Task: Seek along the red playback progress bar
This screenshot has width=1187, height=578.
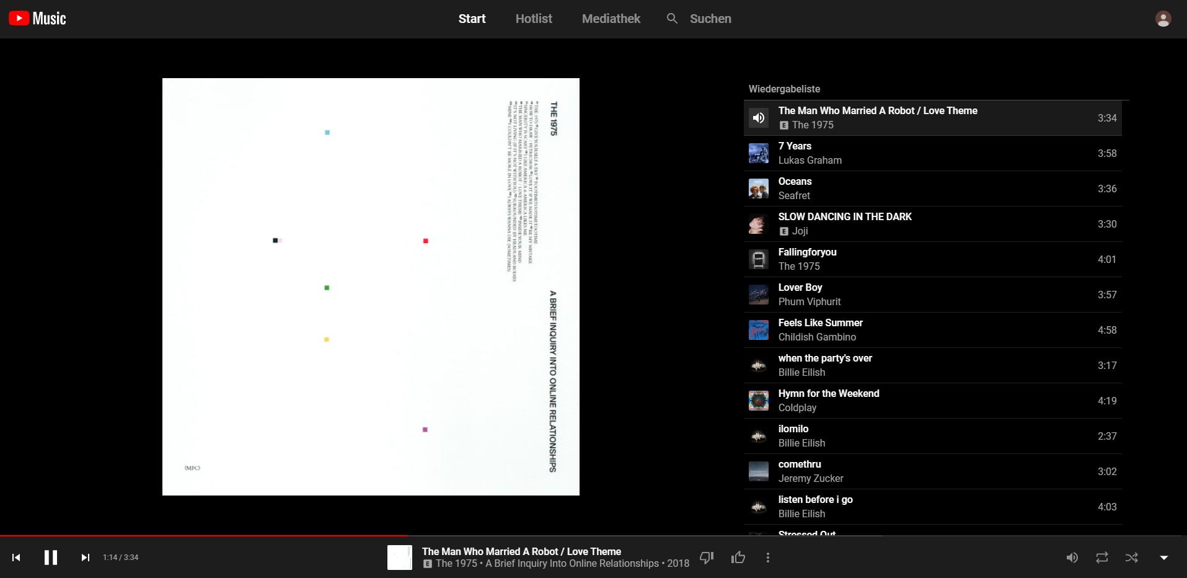Action: 593,535
